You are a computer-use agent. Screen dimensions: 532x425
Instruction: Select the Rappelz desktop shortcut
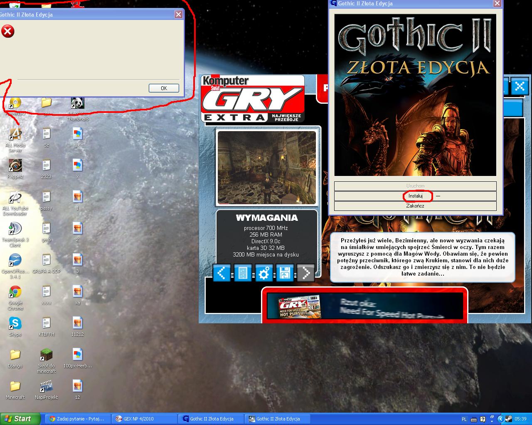15,169
